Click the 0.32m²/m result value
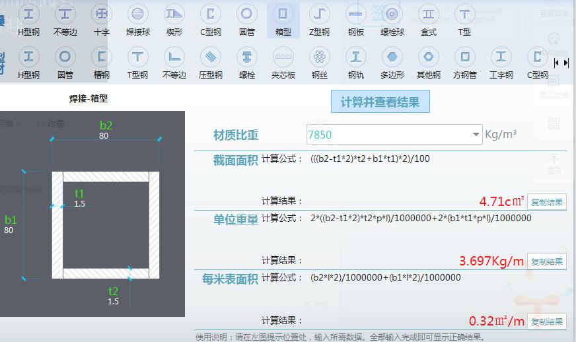Screen dimensions: 576x342 pyautogui.click(x=497, y=321)
